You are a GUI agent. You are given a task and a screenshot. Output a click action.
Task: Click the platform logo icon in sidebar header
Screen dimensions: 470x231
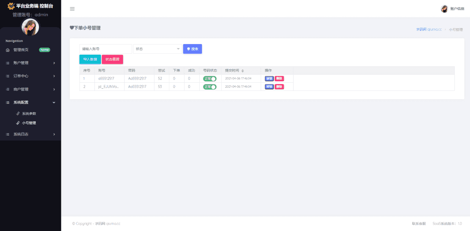pos(11,6)
